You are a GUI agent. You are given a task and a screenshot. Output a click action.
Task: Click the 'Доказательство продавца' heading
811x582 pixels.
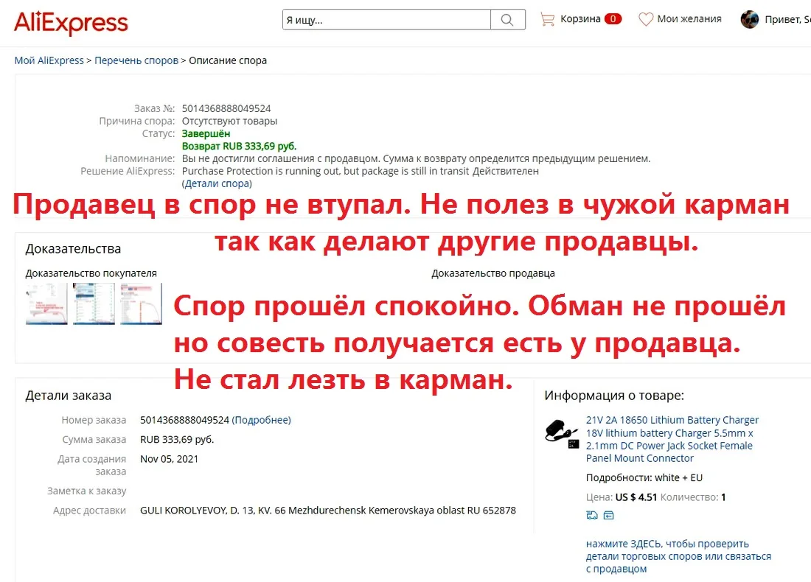[x=493, y=273]
